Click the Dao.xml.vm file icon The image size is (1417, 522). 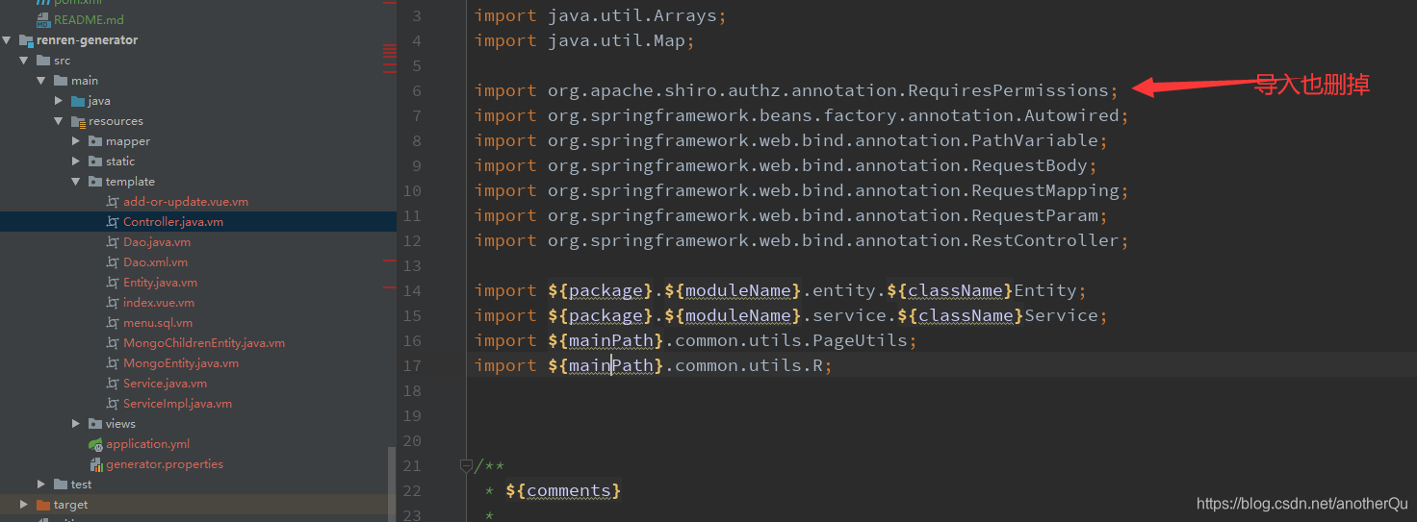point(113,262)
